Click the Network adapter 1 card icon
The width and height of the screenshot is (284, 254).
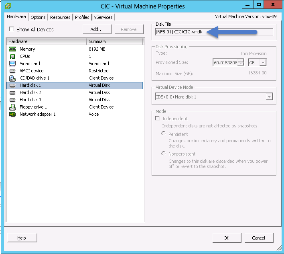(x=12, y=114)
